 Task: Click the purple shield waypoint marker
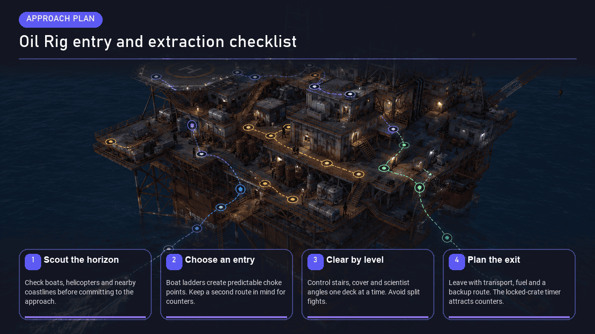(192, 126)
